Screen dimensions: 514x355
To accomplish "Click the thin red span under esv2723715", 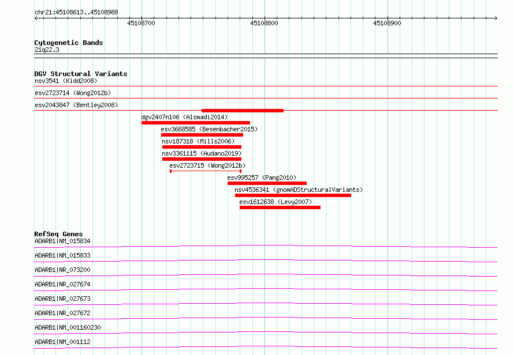I will pyautogui.click(x=206, y=171).
